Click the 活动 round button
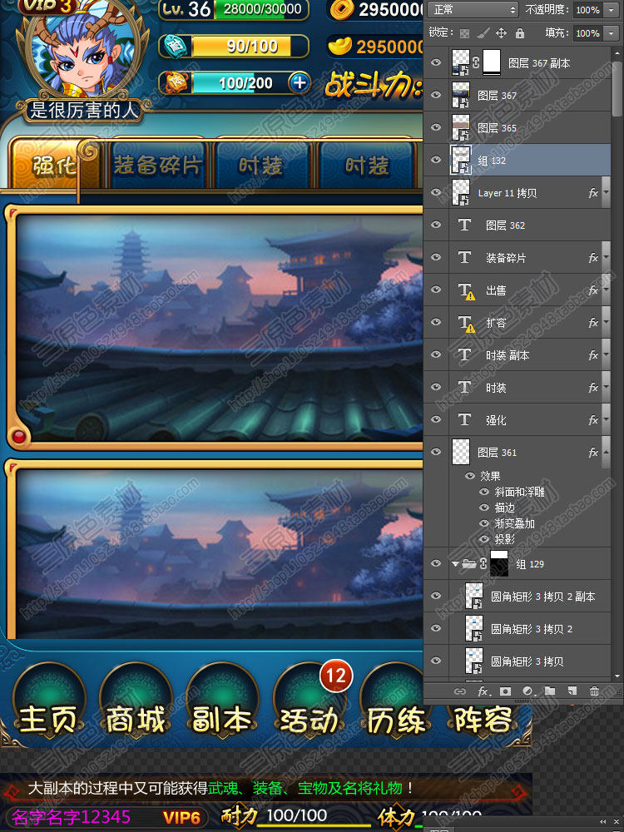The image size is (624, 832). tap(309, 701)
